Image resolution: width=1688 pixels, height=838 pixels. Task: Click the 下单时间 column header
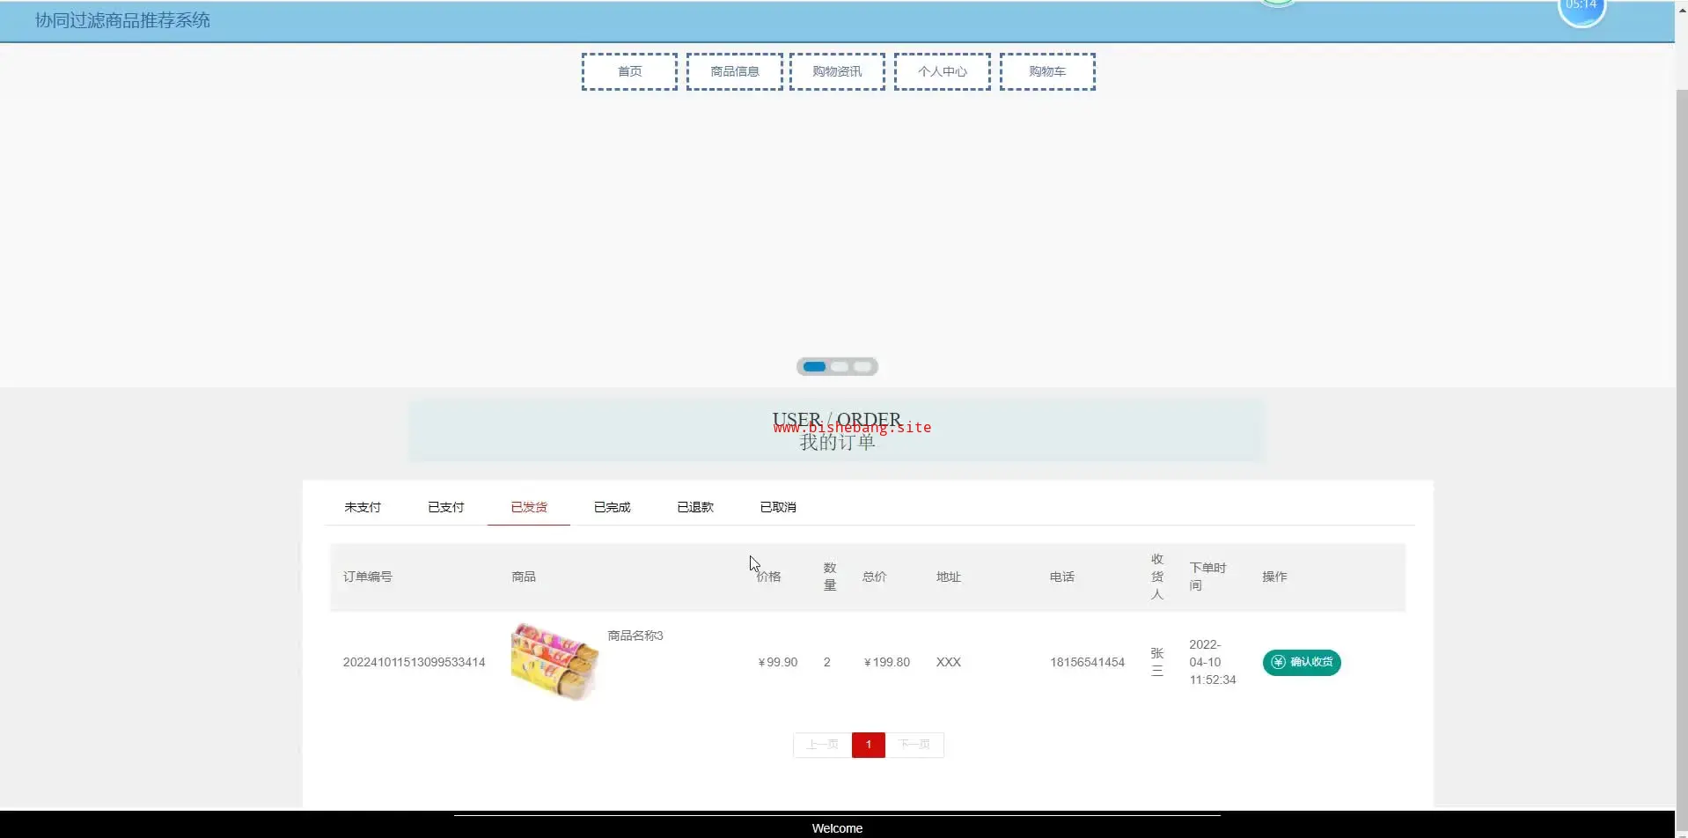coord(1207,577)
